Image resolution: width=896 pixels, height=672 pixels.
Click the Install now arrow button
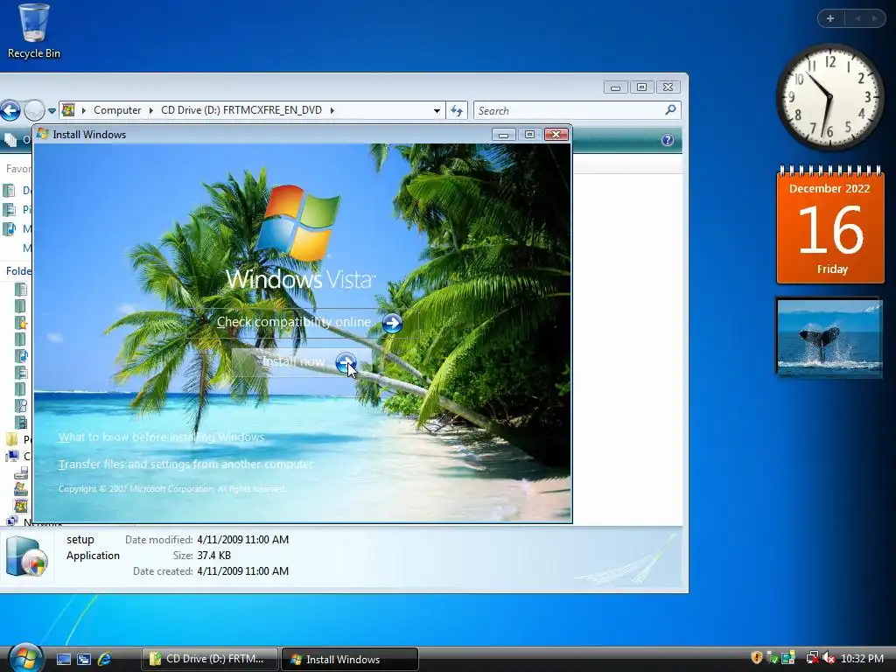point(346,362)
